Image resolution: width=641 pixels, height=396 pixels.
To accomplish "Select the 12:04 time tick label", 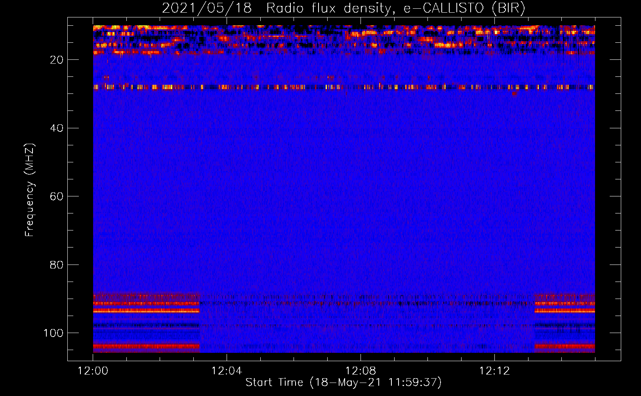I will pyautogui.click(x=227, y=371).
